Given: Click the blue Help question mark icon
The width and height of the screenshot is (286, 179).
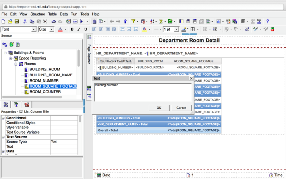Looking at the screenshot, I should point(267,21).
